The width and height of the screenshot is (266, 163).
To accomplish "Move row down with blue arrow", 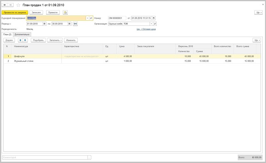I will click(25, 40).
